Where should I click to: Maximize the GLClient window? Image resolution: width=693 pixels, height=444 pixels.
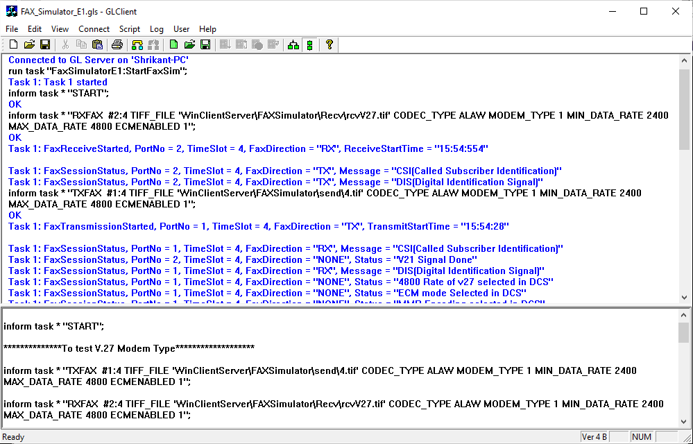point(644,12)
